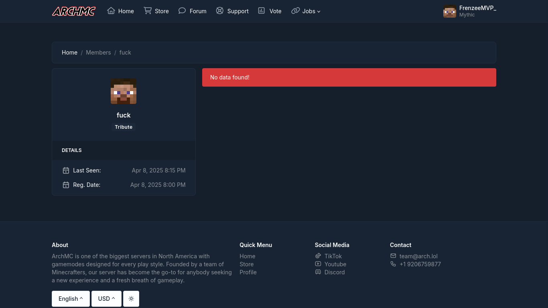Open the TikTok social link
The image size is (548, 308).
pos(328,256)
